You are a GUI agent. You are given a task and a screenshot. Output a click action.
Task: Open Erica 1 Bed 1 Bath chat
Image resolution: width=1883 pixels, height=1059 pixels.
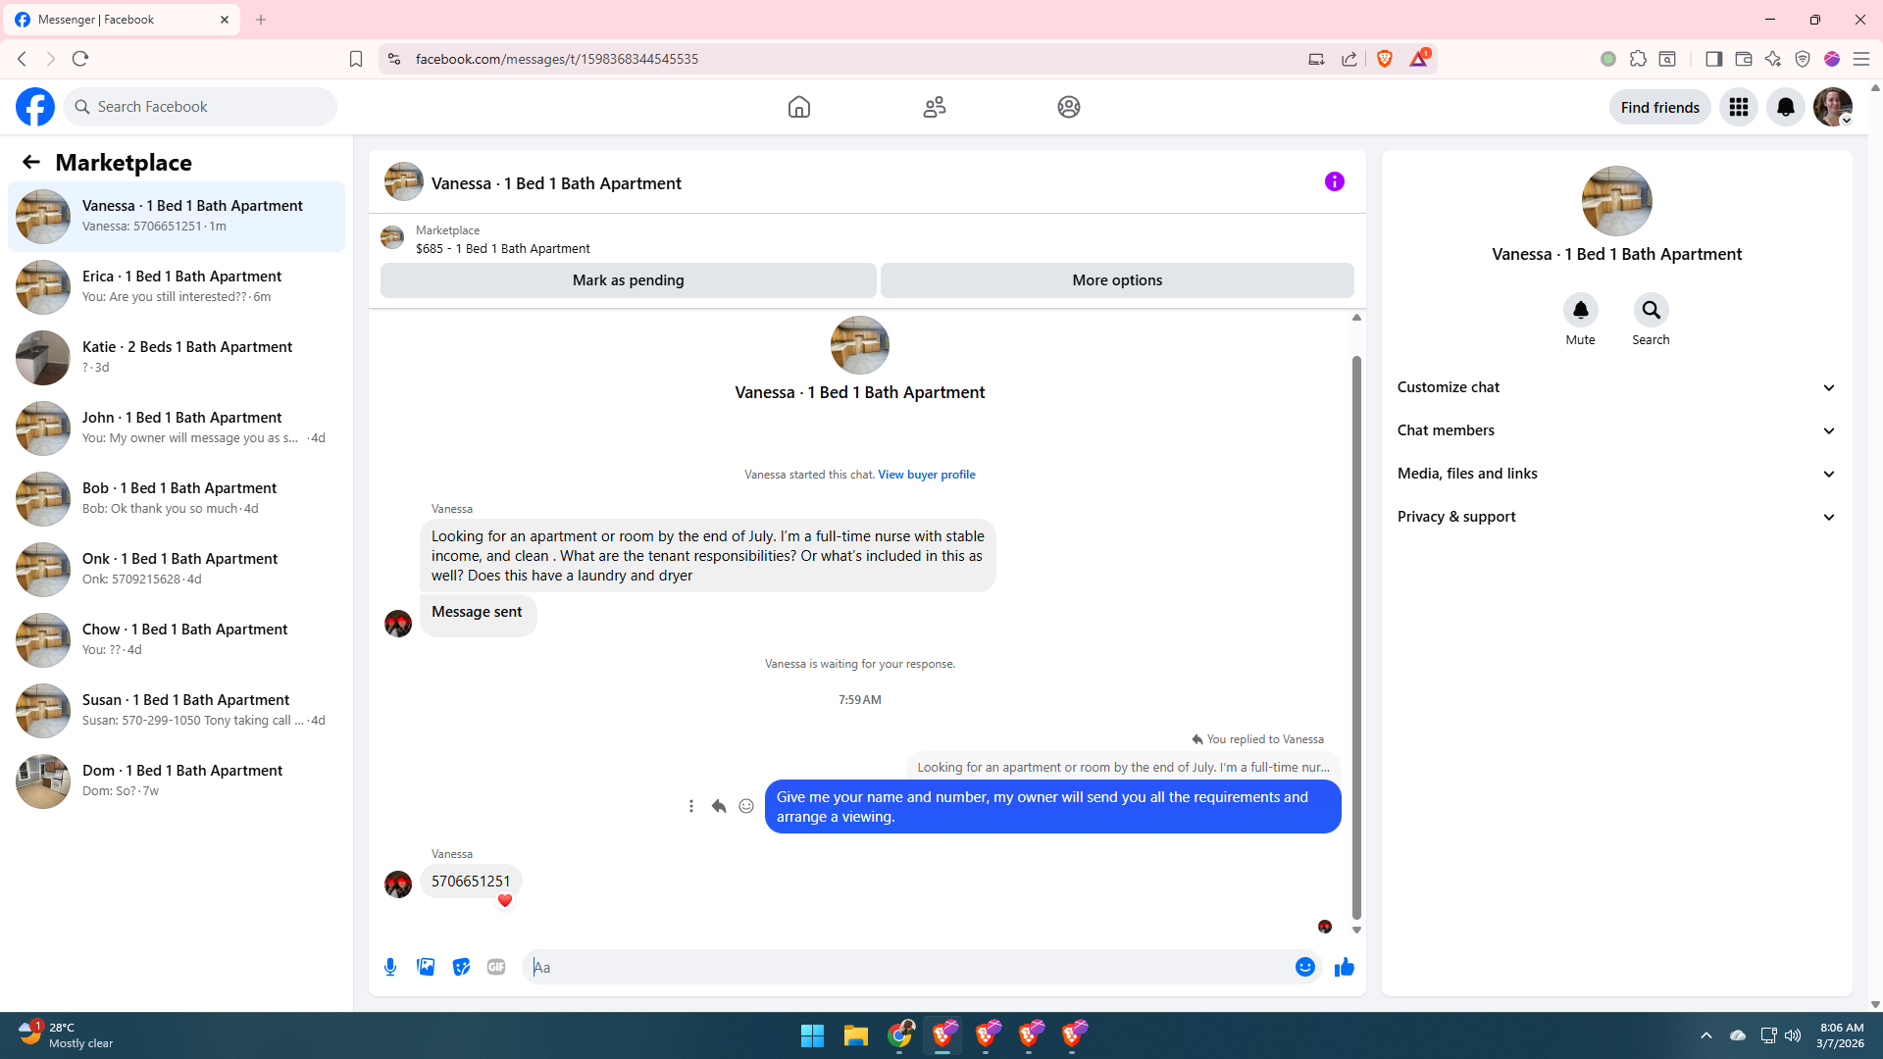point(177,287)
